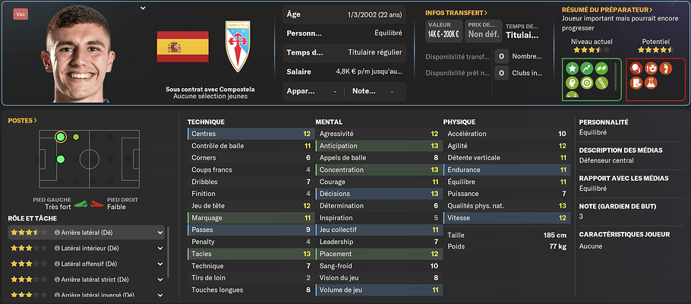Click the green head-with-brain strength icon
Image resolution: width=691 pixels, height=304 pixels.
[572, 83]
